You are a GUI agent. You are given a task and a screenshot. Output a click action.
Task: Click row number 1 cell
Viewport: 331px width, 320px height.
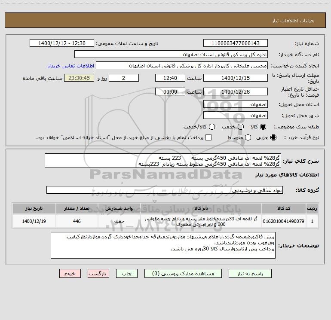[x=312, y=221]
